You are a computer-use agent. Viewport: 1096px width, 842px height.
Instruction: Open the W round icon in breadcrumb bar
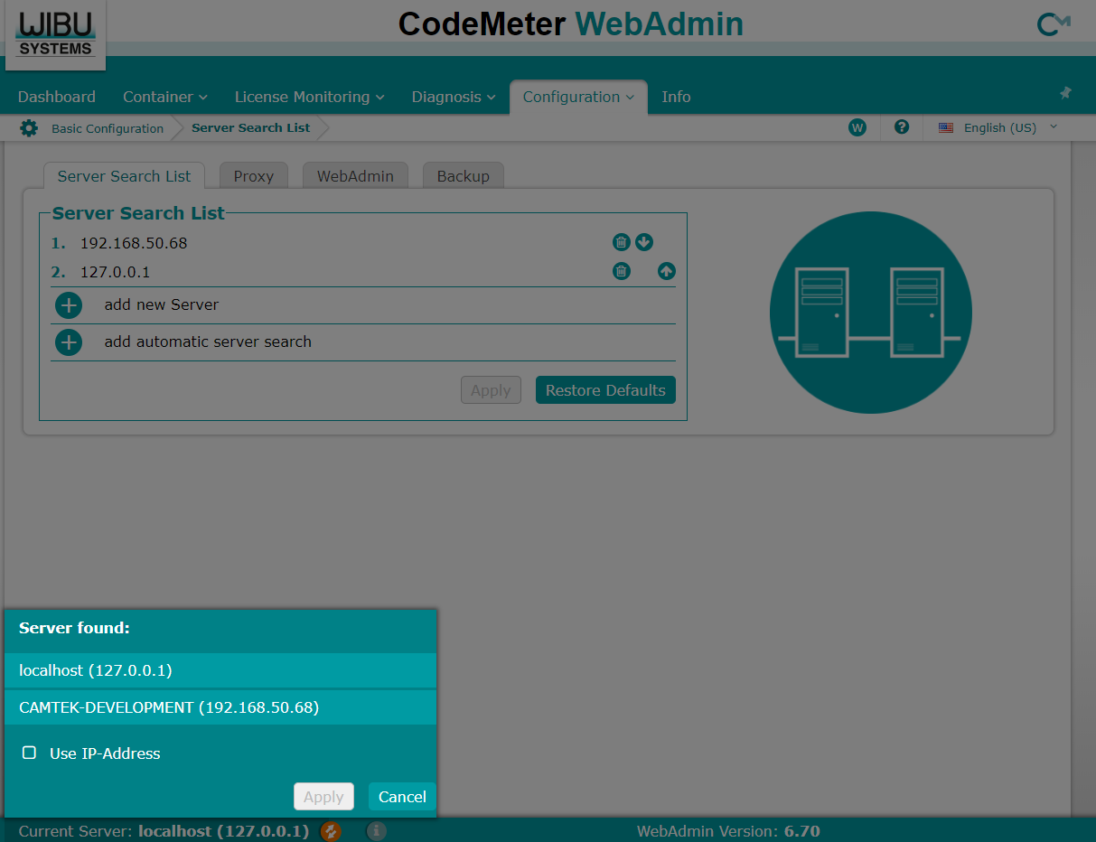(x=857, y=127)
